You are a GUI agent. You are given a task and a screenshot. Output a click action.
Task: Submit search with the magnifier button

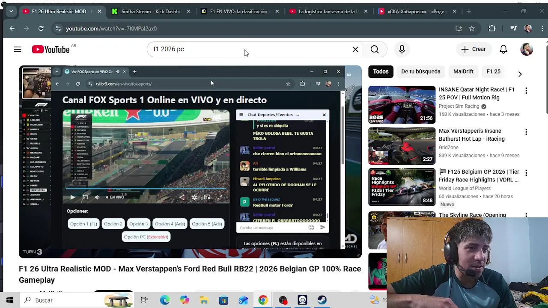coord(375,49)
